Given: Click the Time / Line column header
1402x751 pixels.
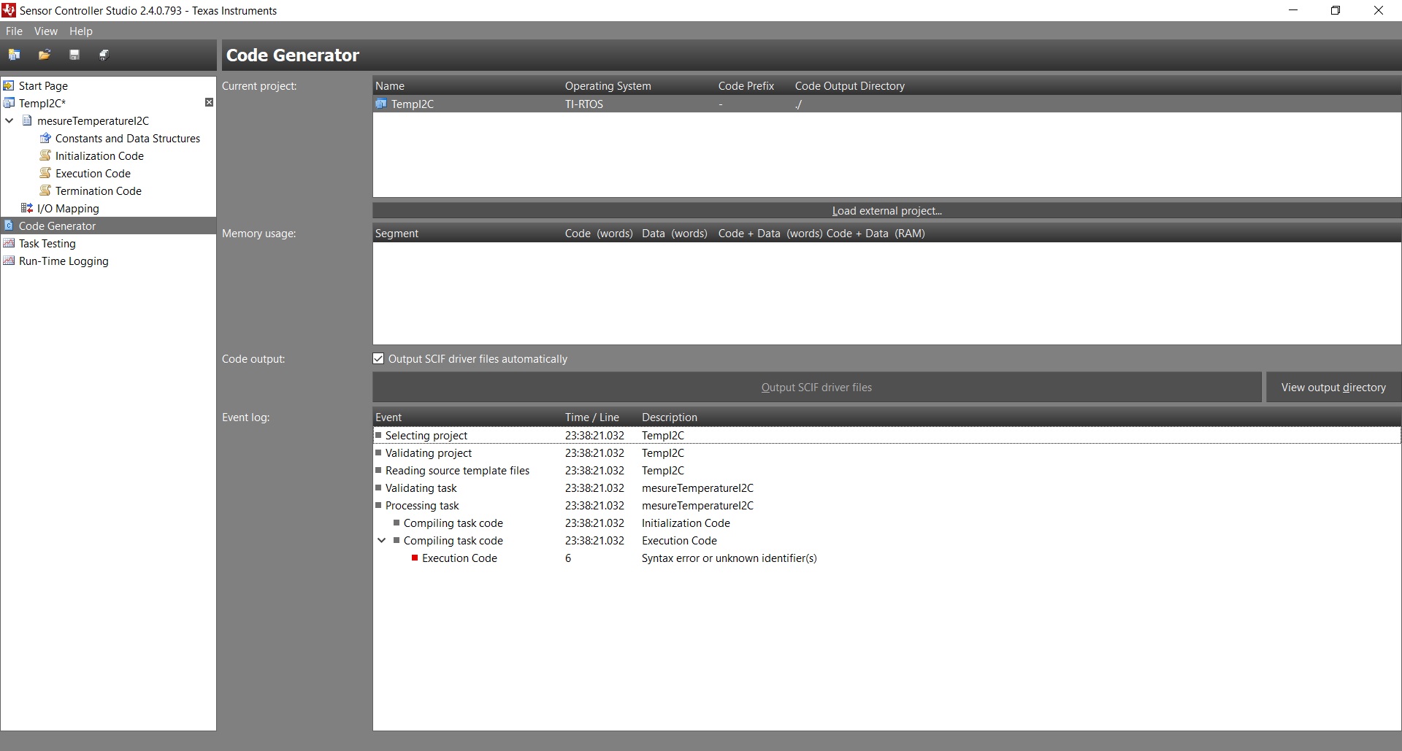Looking at the screenshot, I should (591, 417).
